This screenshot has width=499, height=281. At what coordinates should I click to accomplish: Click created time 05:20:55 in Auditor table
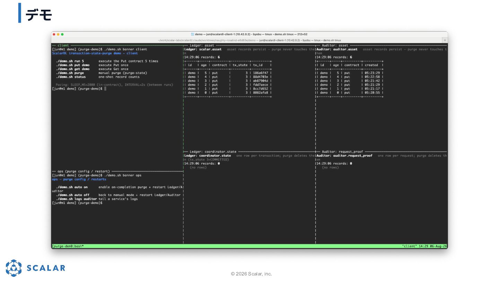[x=372, y=93]
